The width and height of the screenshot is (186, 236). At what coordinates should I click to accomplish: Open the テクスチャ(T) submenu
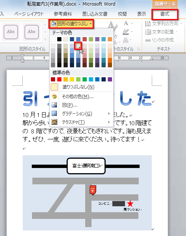pyautogui.click(x=81, y=122)
